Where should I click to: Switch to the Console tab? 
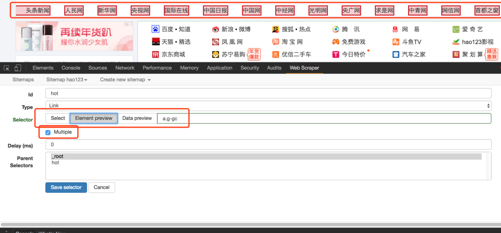[x=71, y=68]
